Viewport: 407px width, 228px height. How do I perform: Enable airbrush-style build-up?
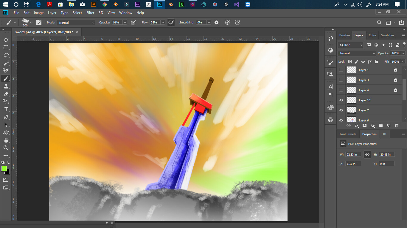pyautogui.click(x=171, y=23)
